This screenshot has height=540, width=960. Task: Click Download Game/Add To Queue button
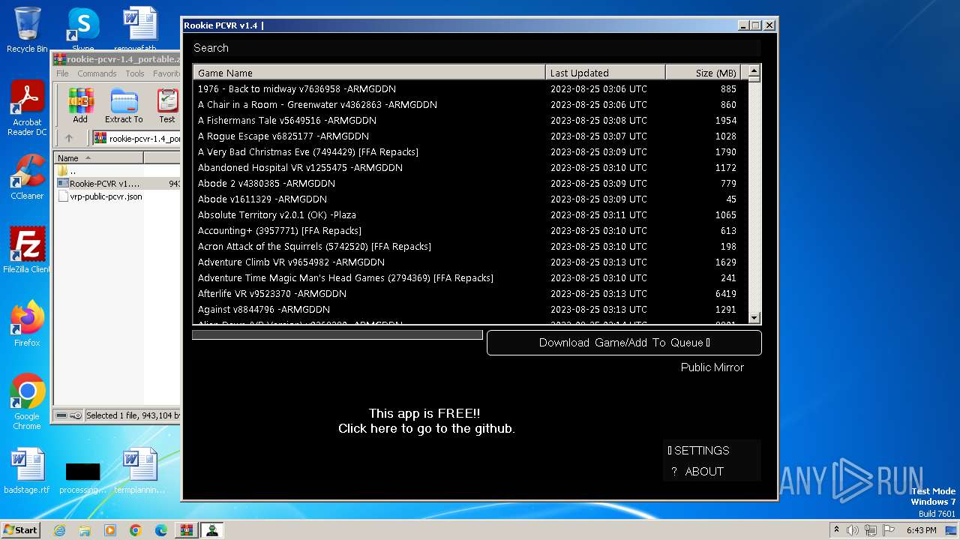pos(624,343)
